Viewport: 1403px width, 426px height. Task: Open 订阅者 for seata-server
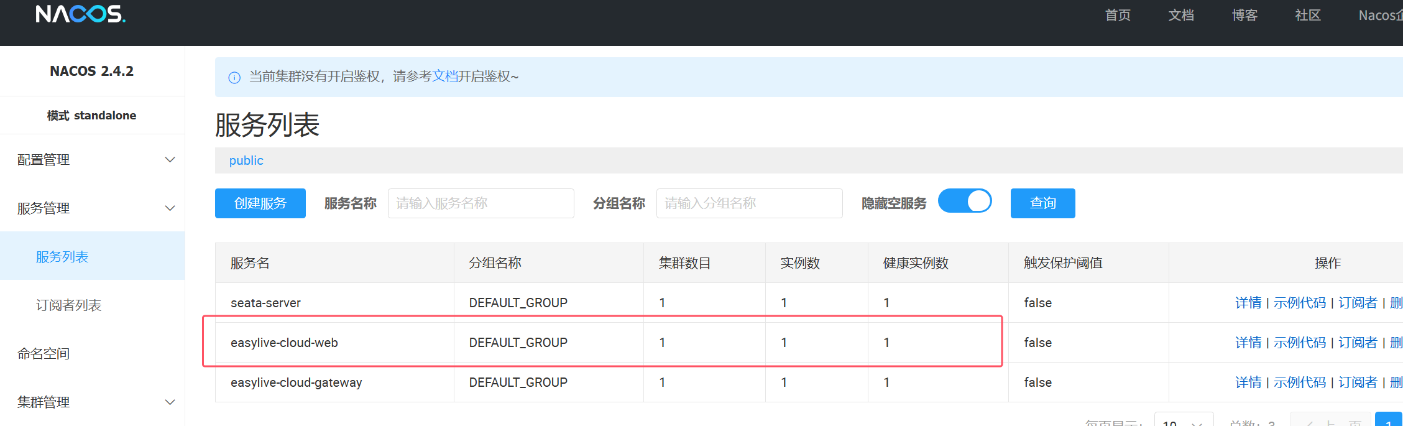tap(1358, 303)
